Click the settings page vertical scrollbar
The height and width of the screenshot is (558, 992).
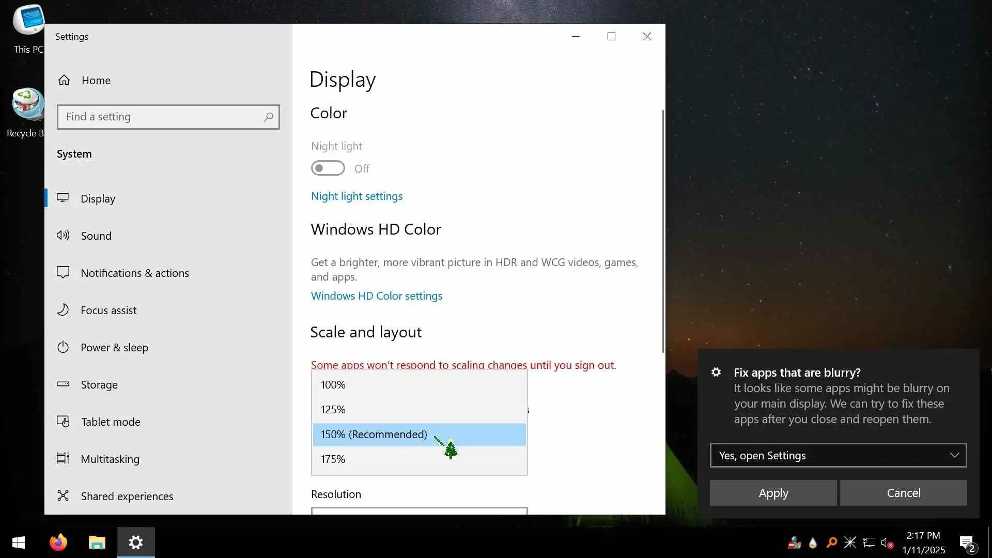tap(663, 233)
